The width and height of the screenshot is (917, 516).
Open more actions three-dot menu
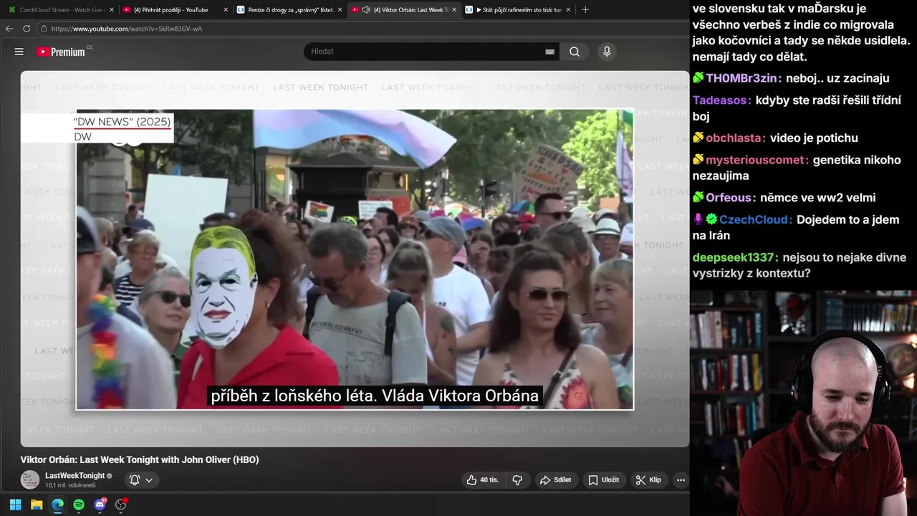pyautogui.click(x=681, y=480)
